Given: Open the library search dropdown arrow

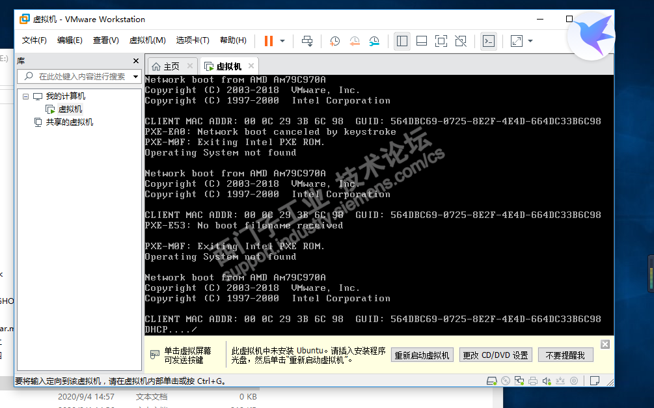Looking at the screenshot, I should [x=135, y=76].
